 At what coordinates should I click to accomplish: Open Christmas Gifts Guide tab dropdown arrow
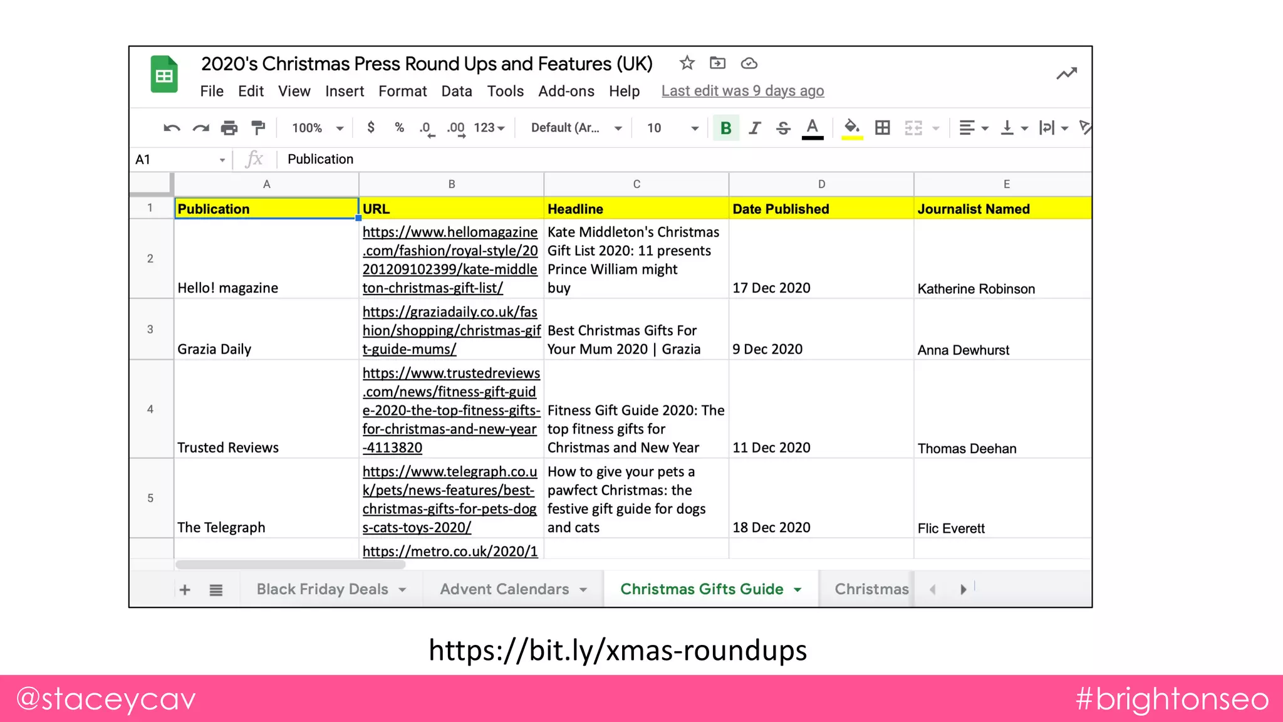[x=797, y=590]
